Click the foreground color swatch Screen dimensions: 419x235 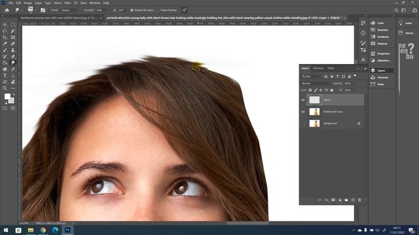click(x=7, y=96)
